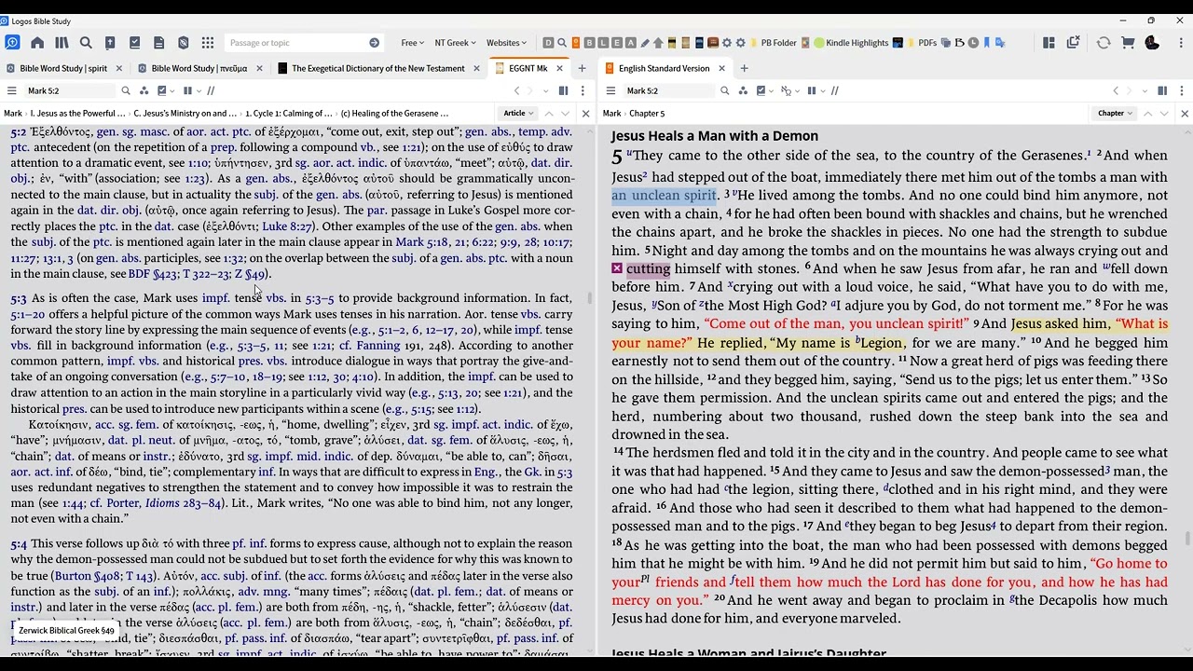1193x671 pixels.
Task: Open ESV panel kebab menu
Action: click(x=1182, y=90)
